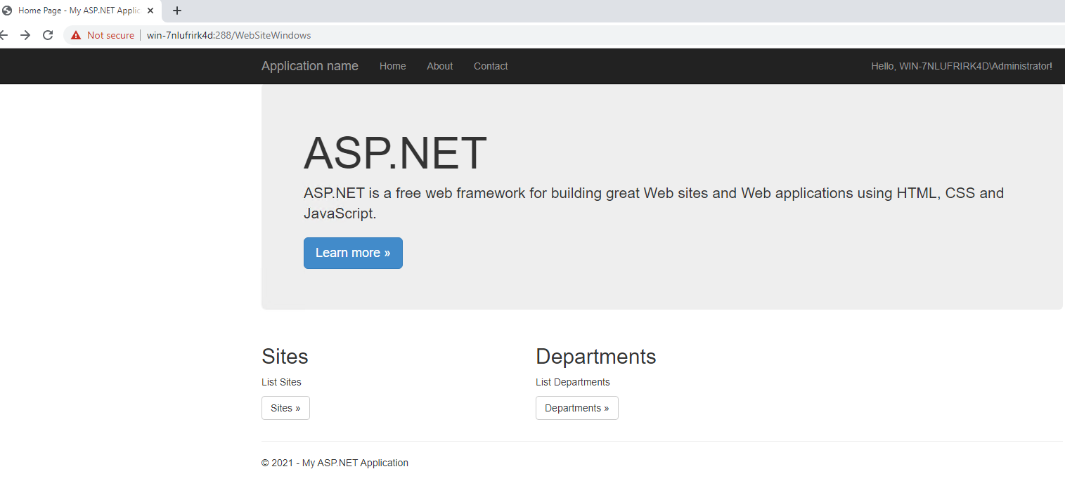Go to the Home nav item
Screen dimensions: 1065x488
pyautogui.click(x=393, y=66)
